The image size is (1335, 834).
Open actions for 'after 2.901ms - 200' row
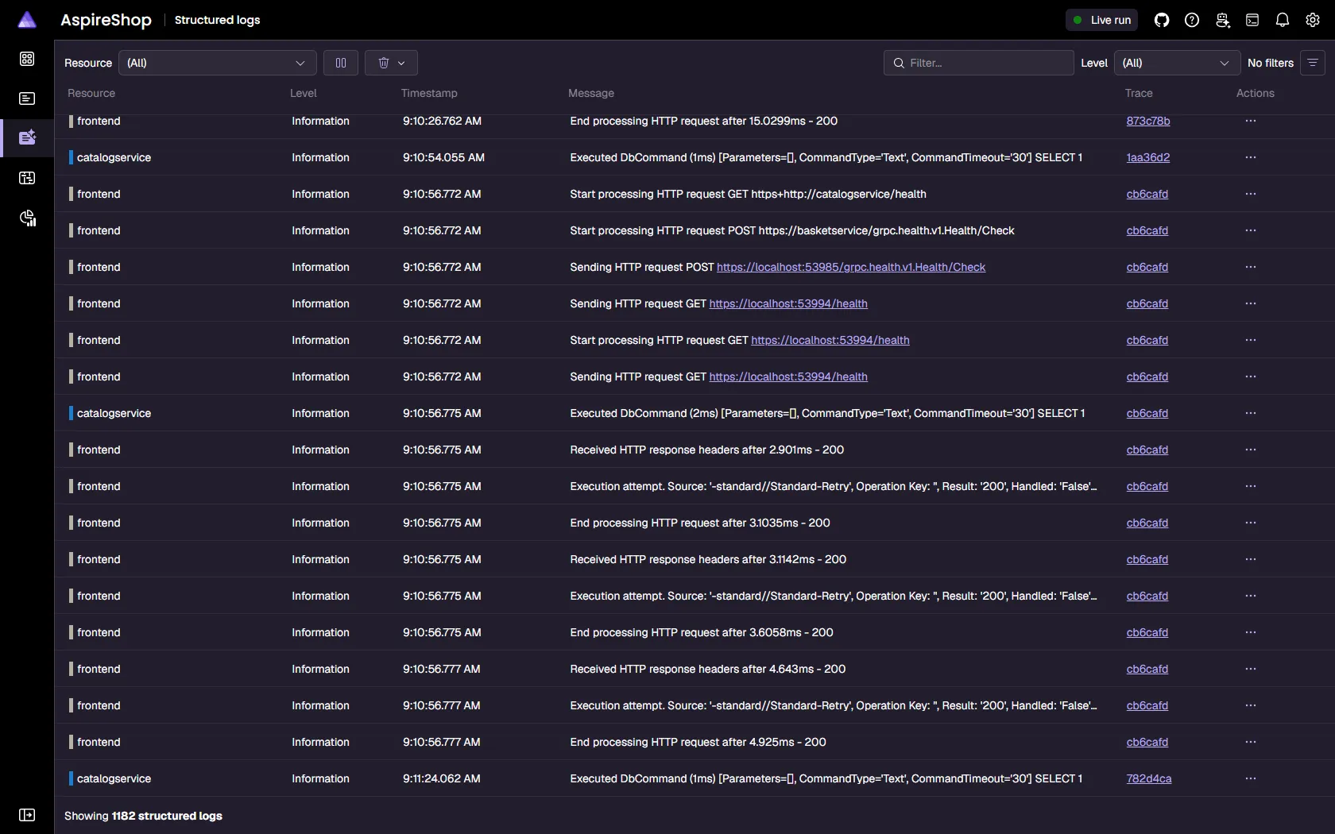point(1251,450)
